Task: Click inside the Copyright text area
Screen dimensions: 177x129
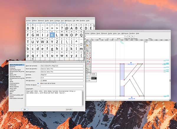Action: 54,98
